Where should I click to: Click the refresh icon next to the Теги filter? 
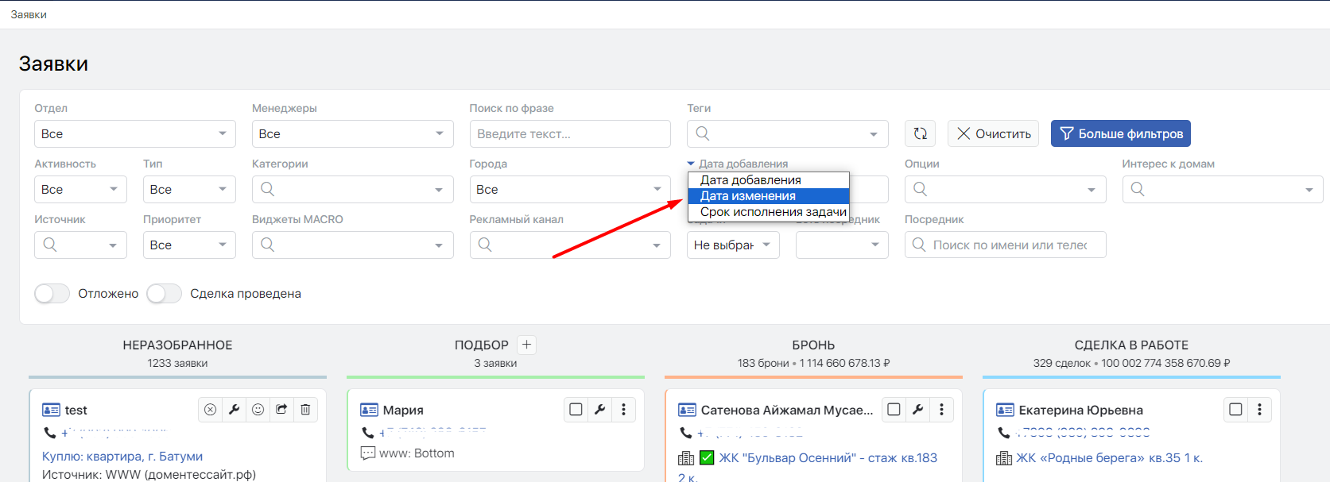pyautogui.click(x=920, y=133)
